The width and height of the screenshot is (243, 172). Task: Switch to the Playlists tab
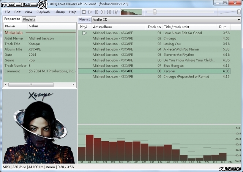click(x=29, y=19)
